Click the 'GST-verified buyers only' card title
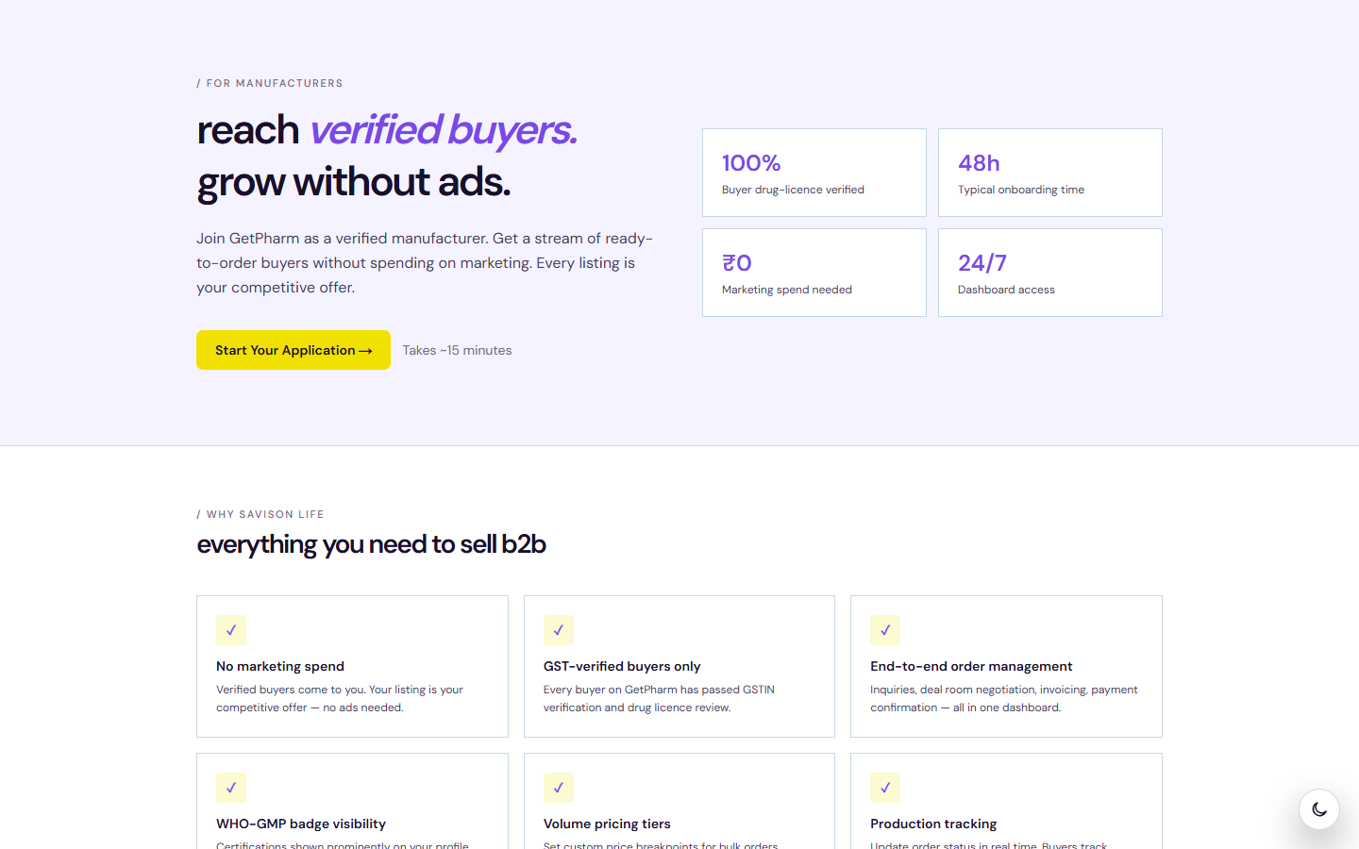 [x=622, y=666]
